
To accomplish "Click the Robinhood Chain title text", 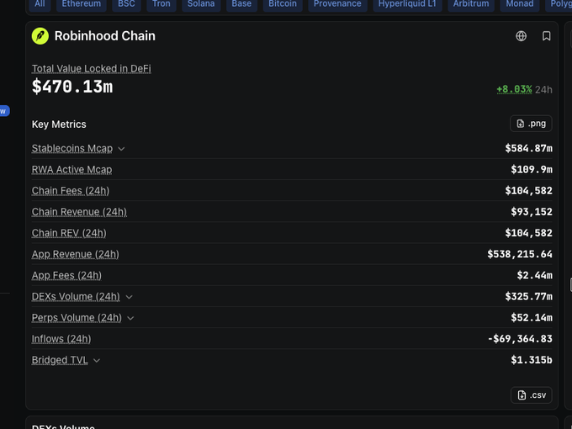I will (105, 36).
